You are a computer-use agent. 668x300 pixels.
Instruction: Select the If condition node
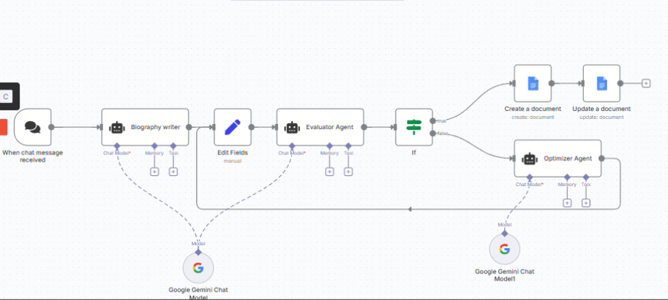pos(414,127)
